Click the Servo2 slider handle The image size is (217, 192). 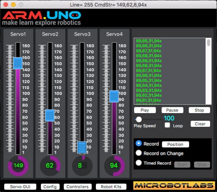[50, 115]
